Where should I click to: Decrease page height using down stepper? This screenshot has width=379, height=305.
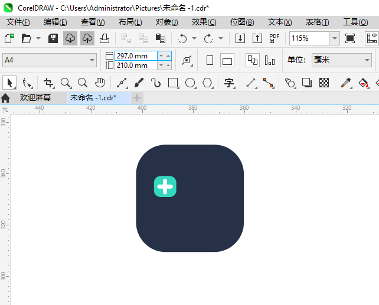[161, 65]
